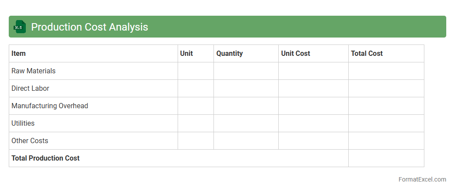The image size is (455, 192).
Task: Click the Utilities row label
Action: pos(23,123)
